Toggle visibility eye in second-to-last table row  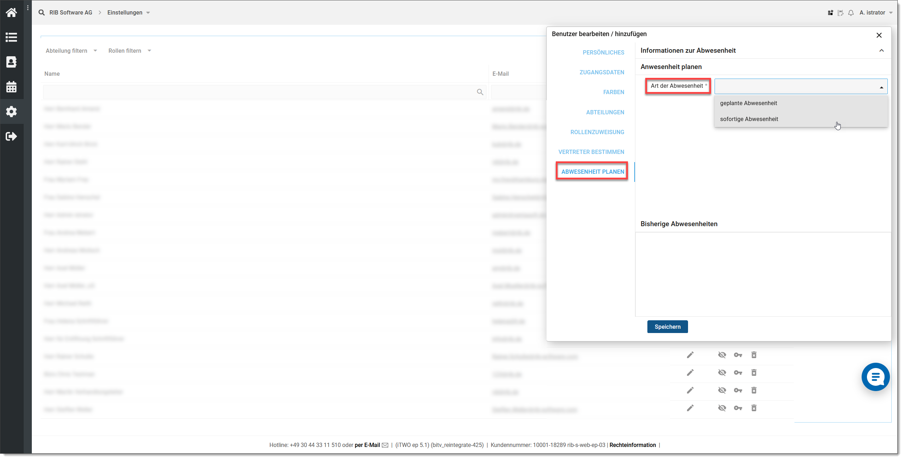[x=722, y=390]
